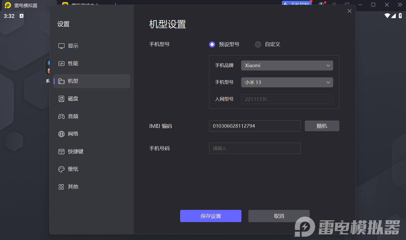This screenshot has height=240, width=406.
Task: Click the 音频 gamepad icon in sidebar
Action: click(61, 116)
